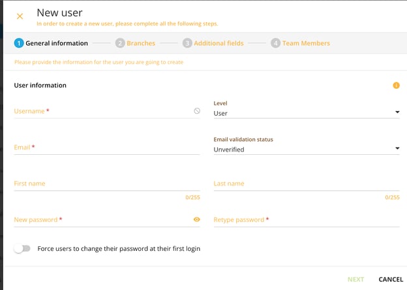Open the Level dropdown
407x290 pixels.
(306, 113)
